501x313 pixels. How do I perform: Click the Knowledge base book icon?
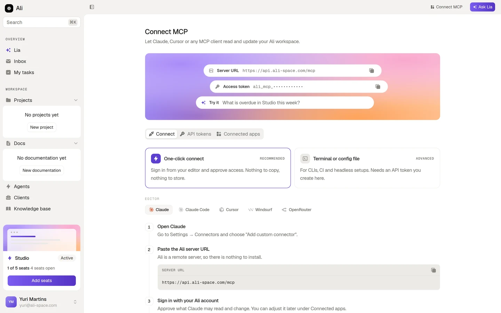[8, 209]
